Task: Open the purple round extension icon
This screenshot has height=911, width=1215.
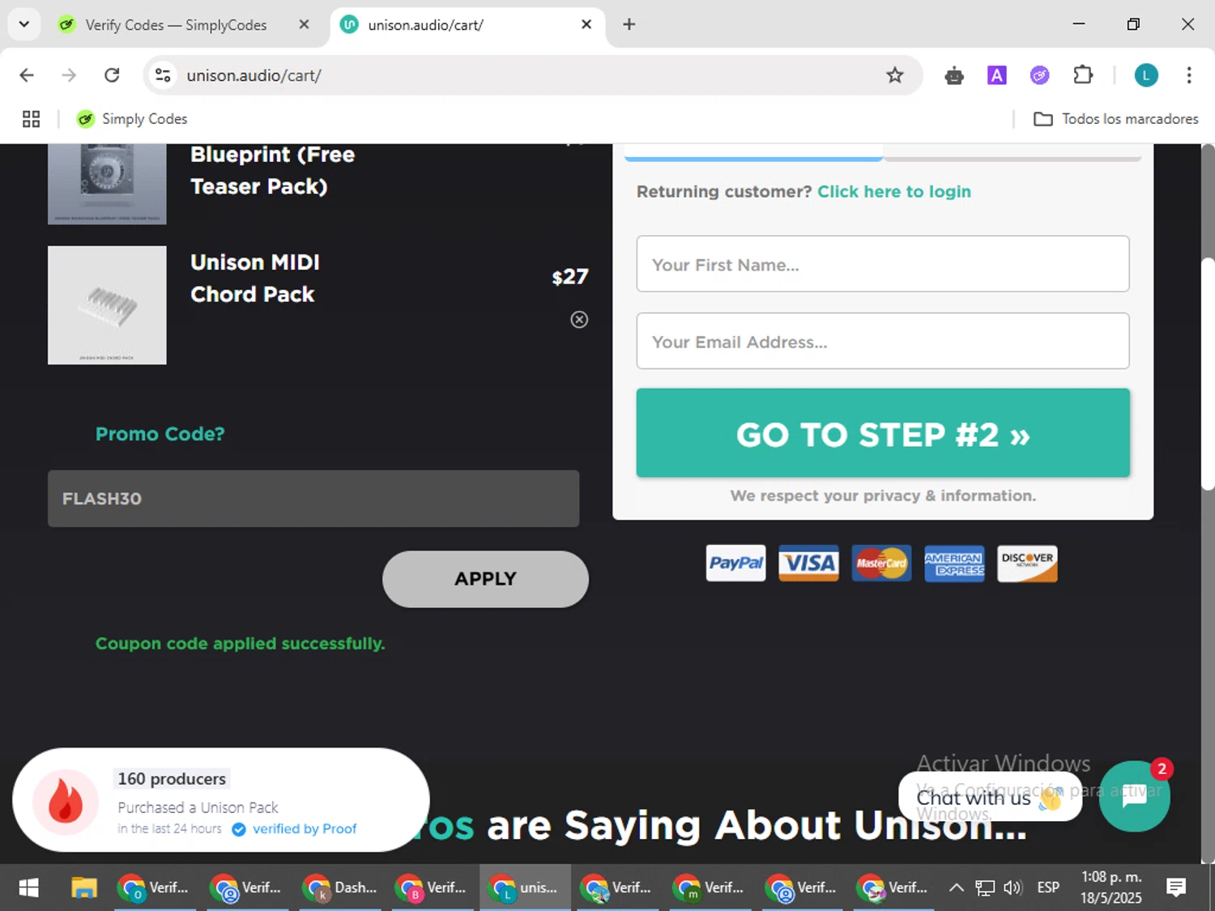Action: pos(1039,75)
